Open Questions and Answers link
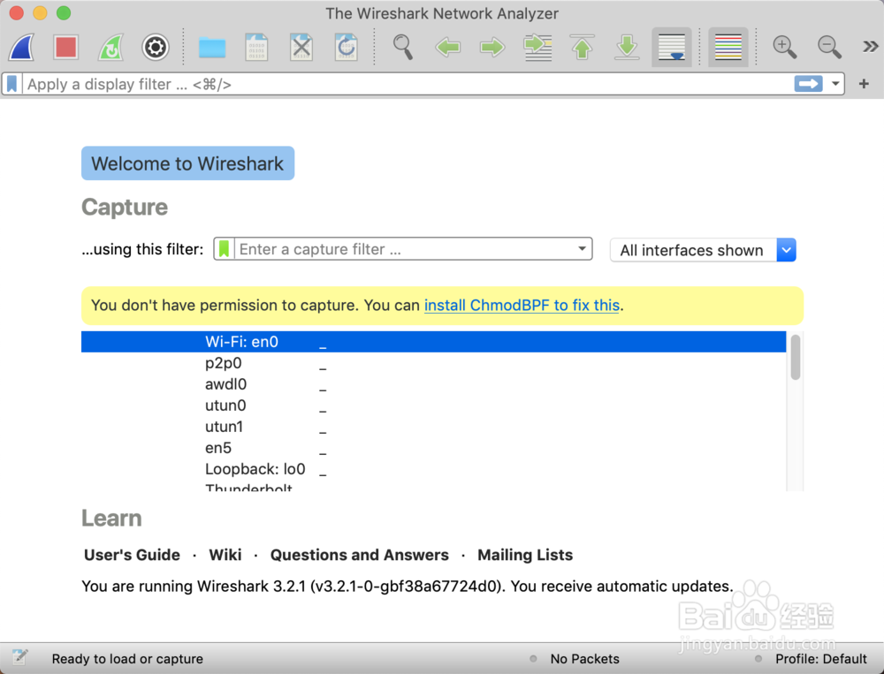 click(360, 555)
